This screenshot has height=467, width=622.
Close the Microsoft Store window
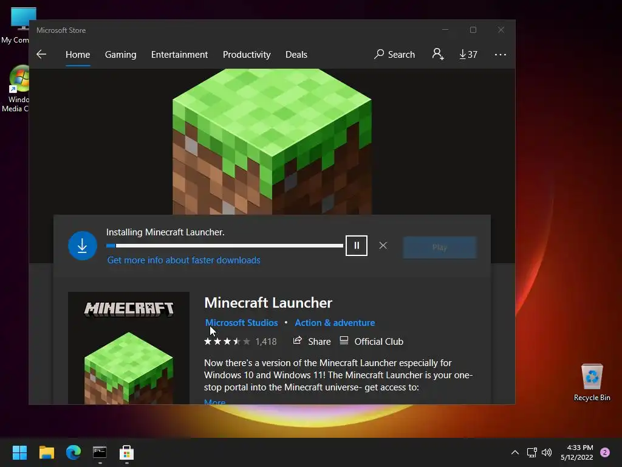pos(501,30)
